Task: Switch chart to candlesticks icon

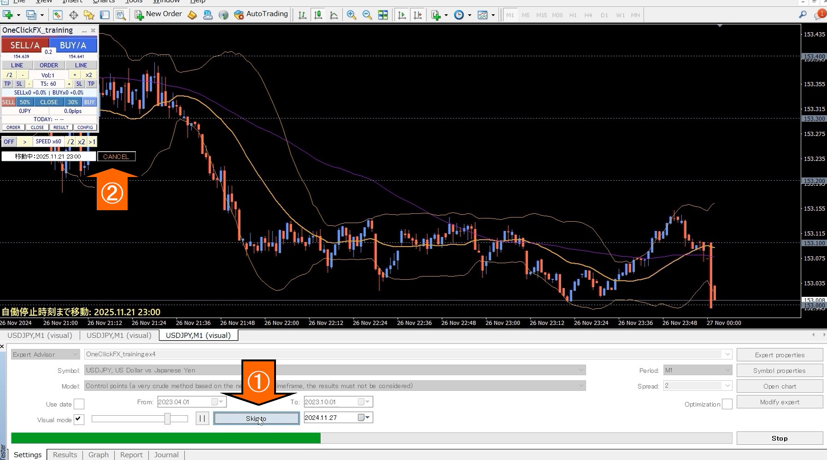Action: point(318,15)
